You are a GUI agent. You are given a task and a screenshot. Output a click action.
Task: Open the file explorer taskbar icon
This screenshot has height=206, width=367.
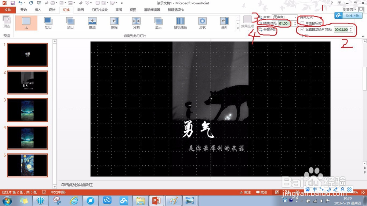(141, 201)
